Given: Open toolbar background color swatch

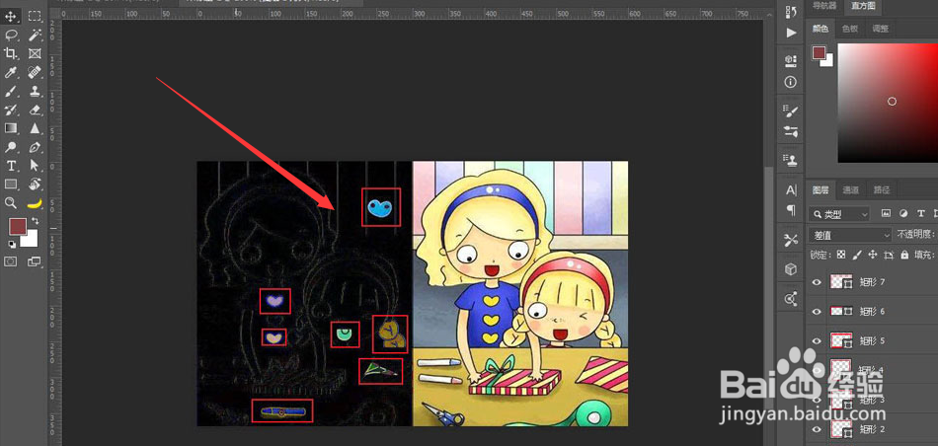Looking at the screenshot, I should click(x=32, y=241).
